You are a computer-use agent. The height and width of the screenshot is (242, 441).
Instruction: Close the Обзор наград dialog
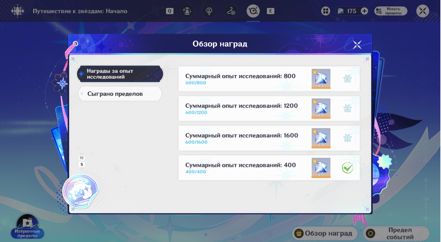(x=357, y=44)
